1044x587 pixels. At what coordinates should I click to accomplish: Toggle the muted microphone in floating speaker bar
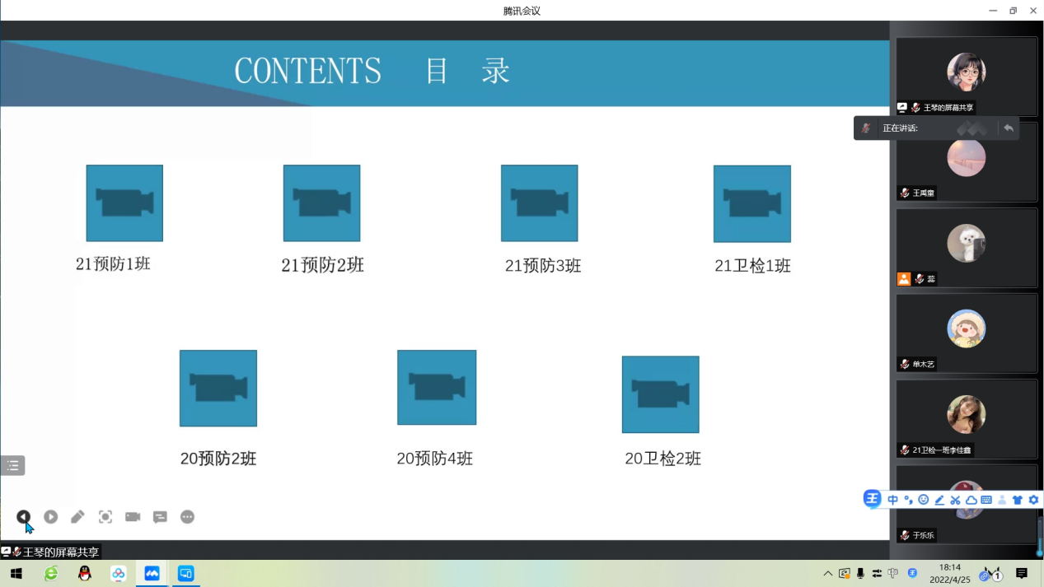866,128
